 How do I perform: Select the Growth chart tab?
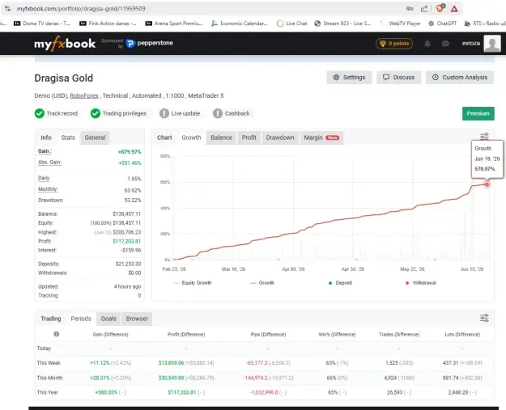[x=191, y=137]
